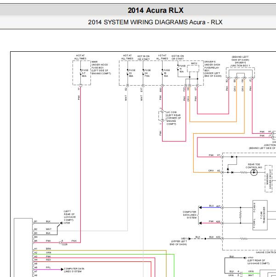Click terminal label 'E17' under fuse 24
Image resolution: width=276 pixels, height=277 pixels.
141,90
